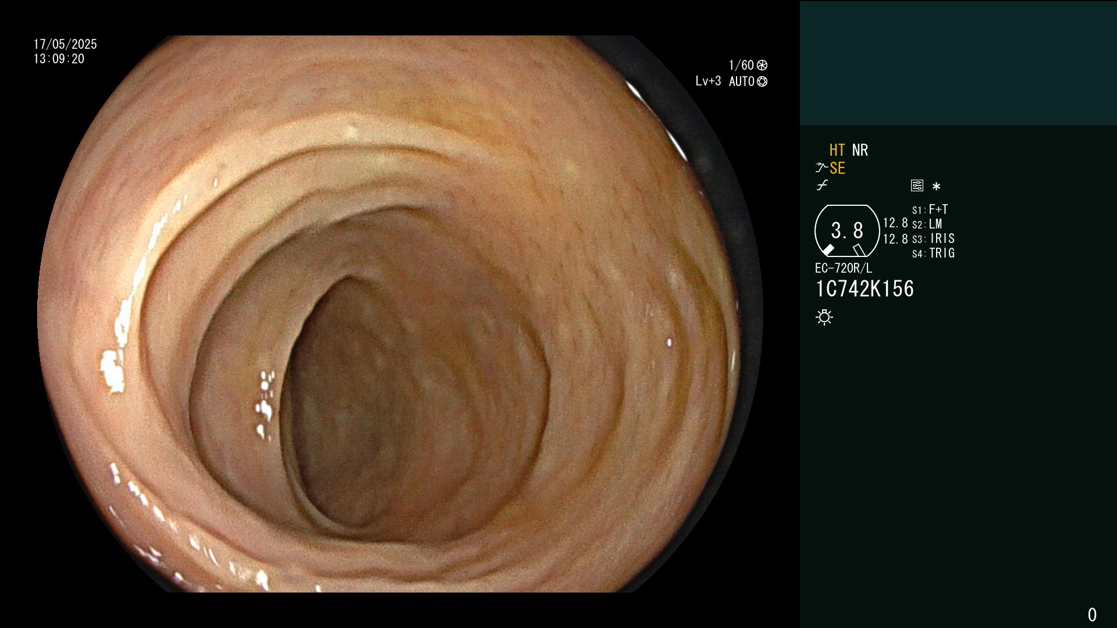This screenshot has width=1117, height=628.
Task: Click the tone curve icon below SE
Action: point(822,185)
